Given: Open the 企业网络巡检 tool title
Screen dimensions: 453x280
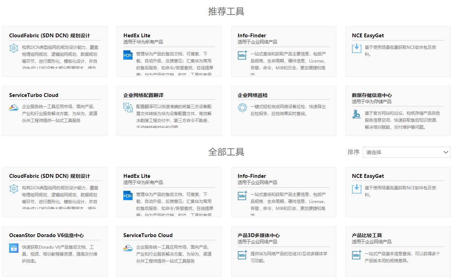Looking at the screenshot, I should pyautogui.click(x=253, y=95).
